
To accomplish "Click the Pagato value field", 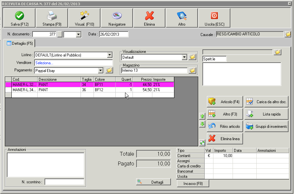I will [x=153, y=164].
